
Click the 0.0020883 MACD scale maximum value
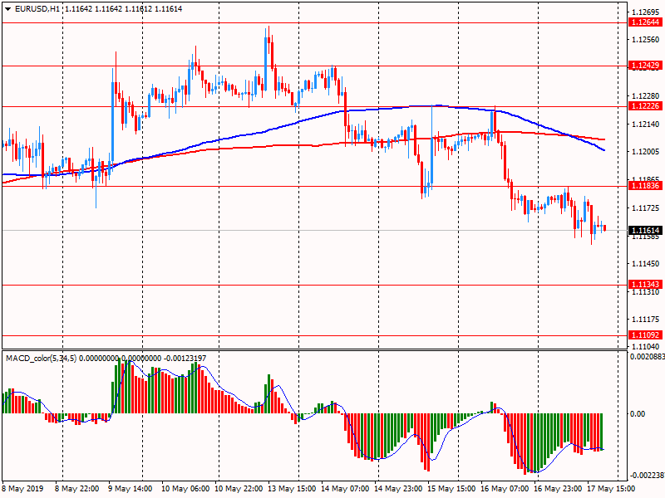point(647,357)
